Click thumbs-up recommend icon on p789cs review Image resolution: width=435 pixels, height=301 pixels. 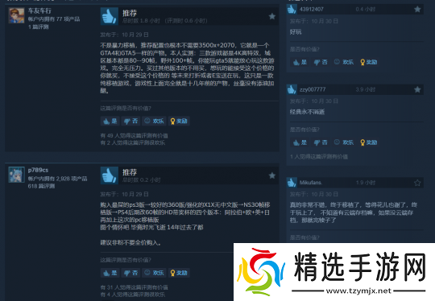pyautogui.click(x=110, y=175)
